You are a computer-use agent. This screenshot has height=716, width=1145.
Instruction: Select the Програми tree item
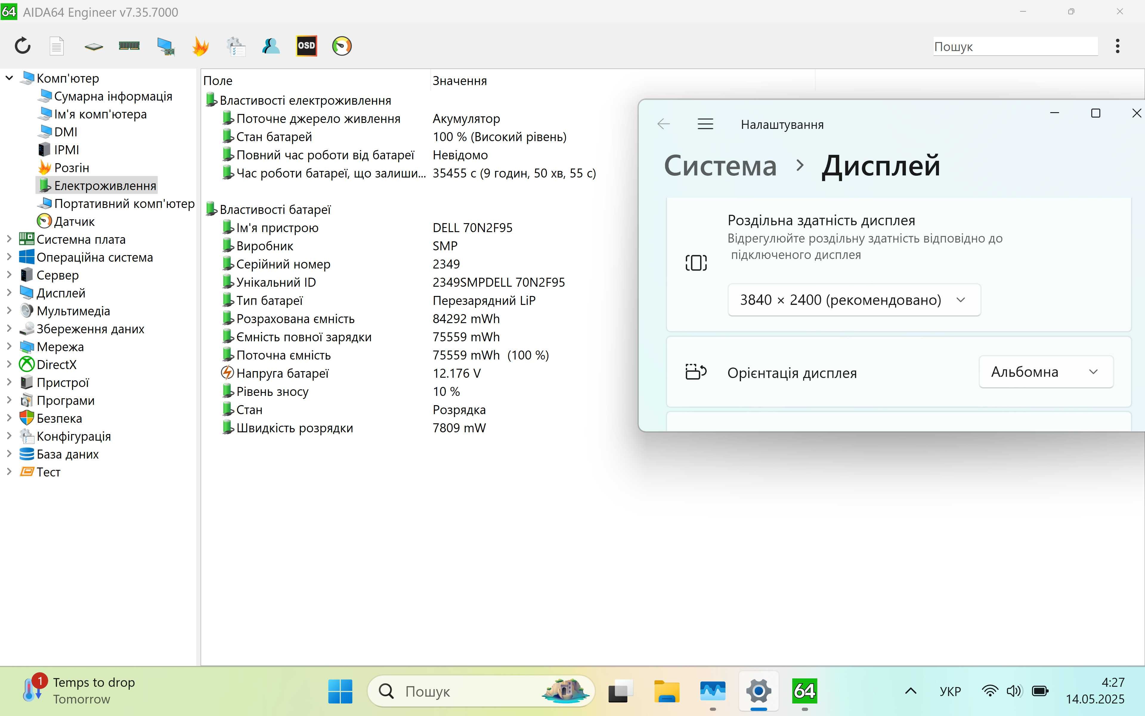click(x=65, y=401)
